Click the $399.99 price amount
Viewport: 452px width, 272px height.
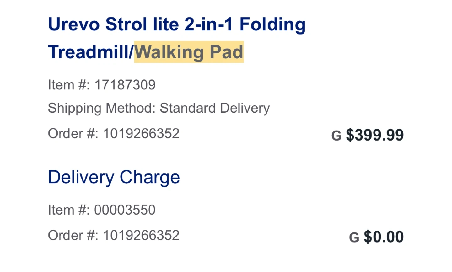click(375, 135)
